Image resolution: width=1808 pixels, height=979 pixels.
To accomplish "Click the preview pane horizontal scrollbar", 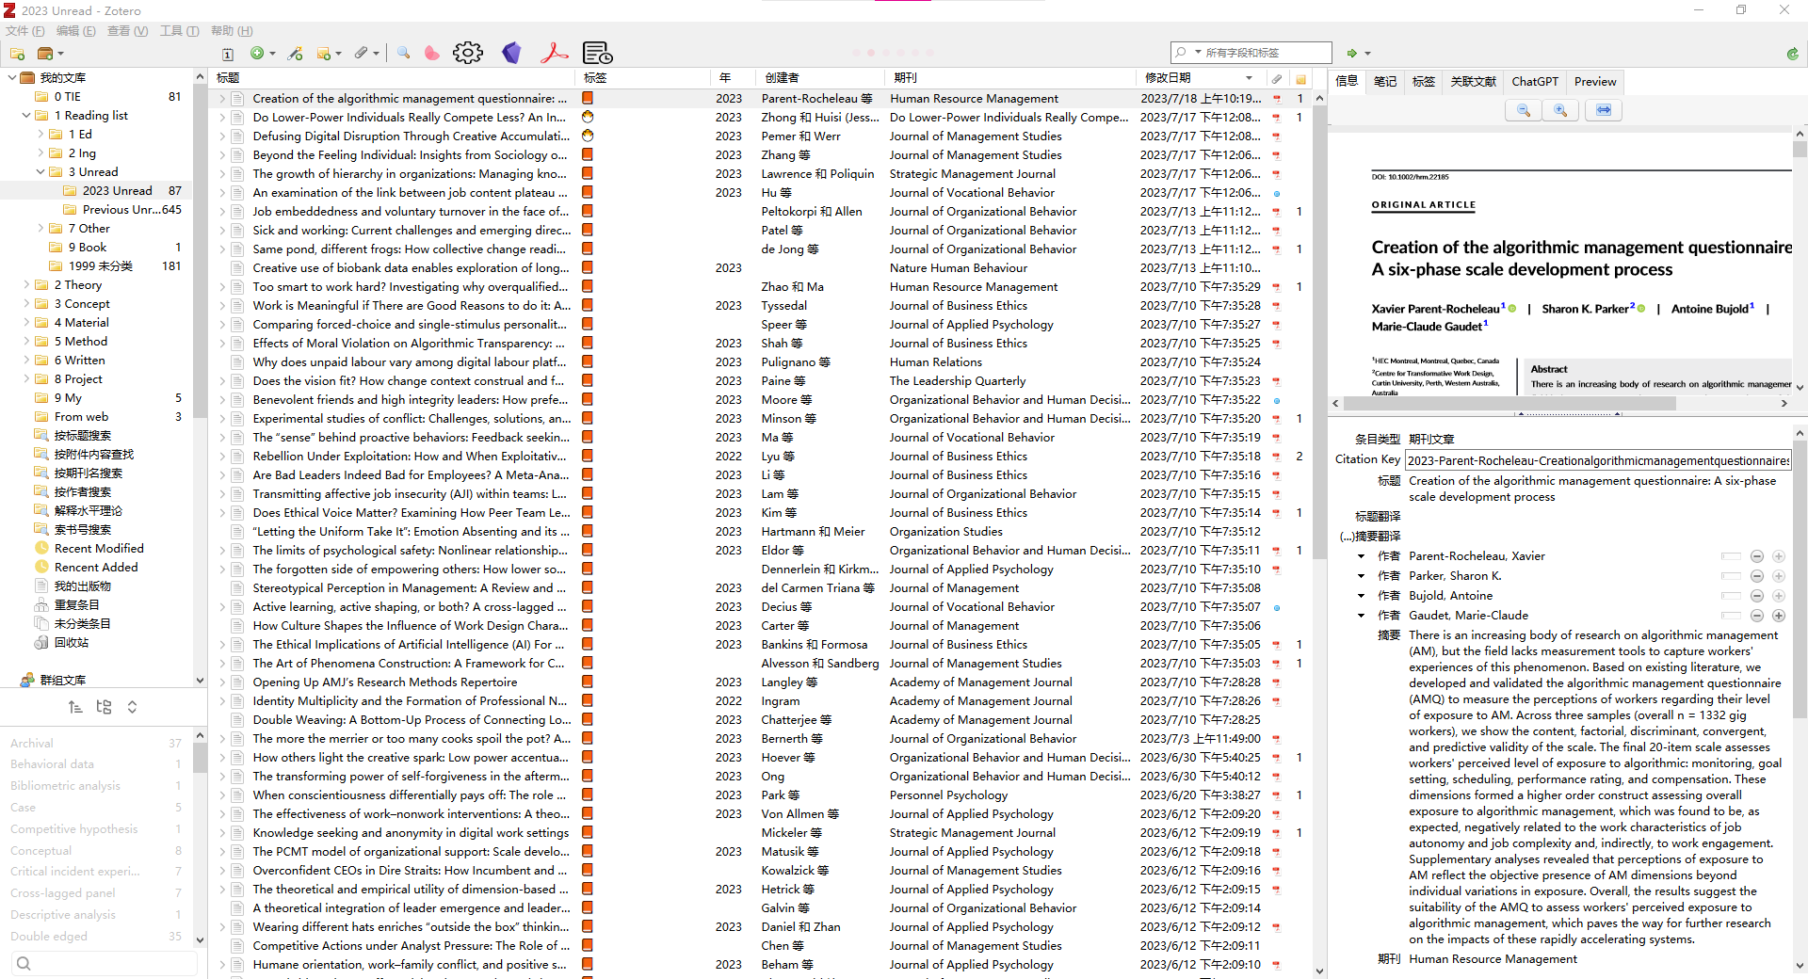I will pyautogui.click(x=1509, y=403).
